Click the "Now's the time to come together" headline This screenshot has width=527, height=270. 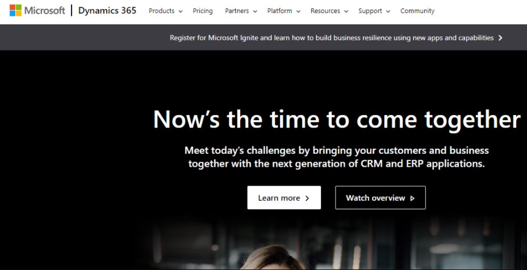coord(337,120)
